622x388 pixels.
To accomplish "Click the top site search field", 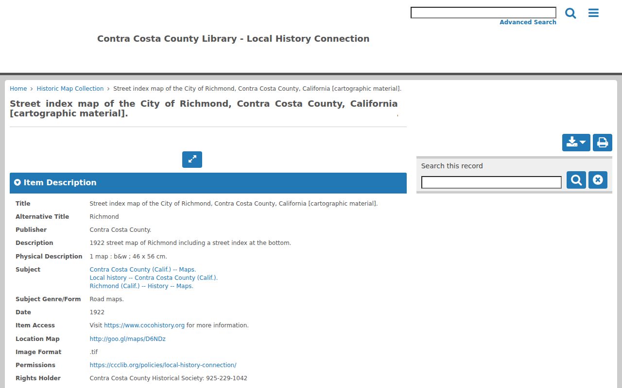I will point(484,13).
